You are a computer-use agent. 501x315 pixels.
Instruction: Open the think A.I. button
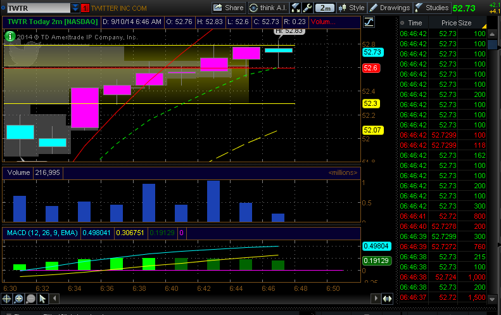point(269,8)
